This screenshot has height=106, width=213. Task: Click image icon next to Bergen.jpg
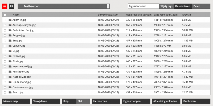[x=10, y=35]
